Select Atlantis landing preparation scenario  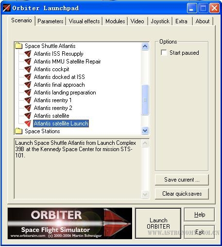tap(65, 93)
